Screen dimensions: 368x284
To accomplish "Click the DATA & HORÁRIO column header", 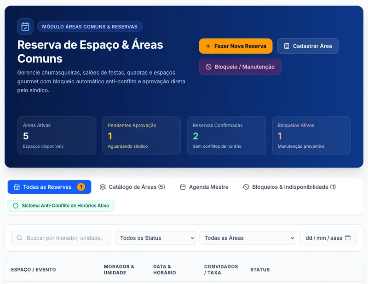I will [x=165, y=270].
